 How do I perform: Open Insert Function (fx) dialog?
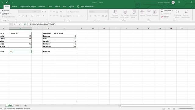coord(25,24)
